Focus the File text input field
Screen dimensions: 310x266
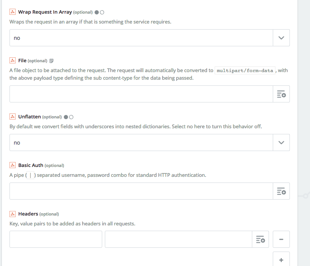[141, 94]
